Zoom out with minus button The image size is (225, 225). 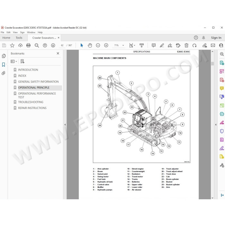[98, 46]
